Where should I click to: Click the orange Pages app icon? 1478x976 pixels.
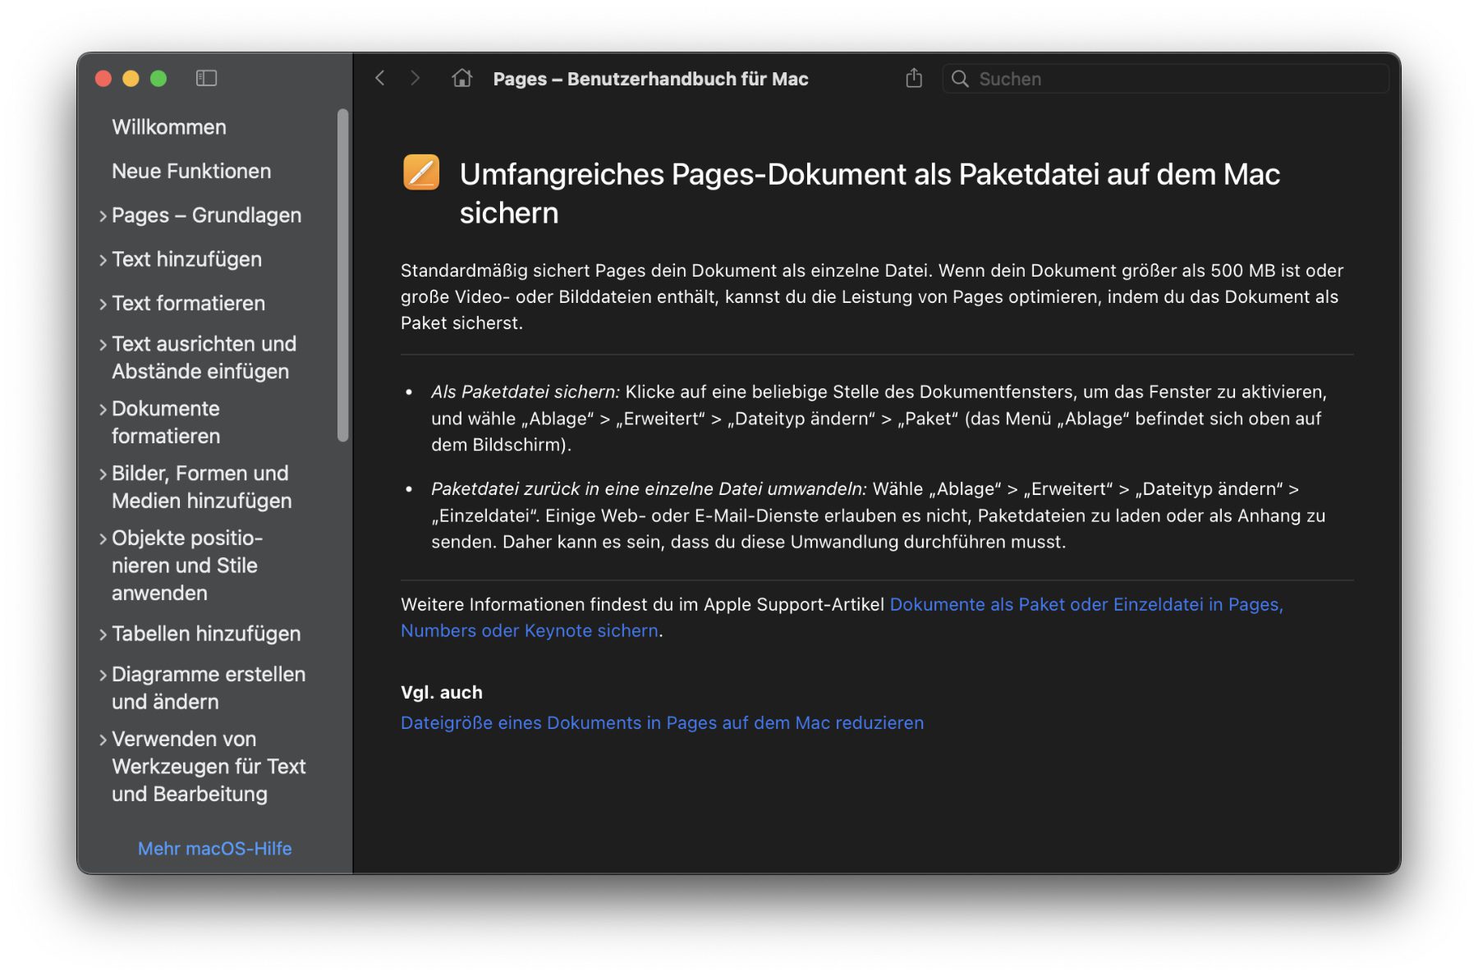(421, 172)
